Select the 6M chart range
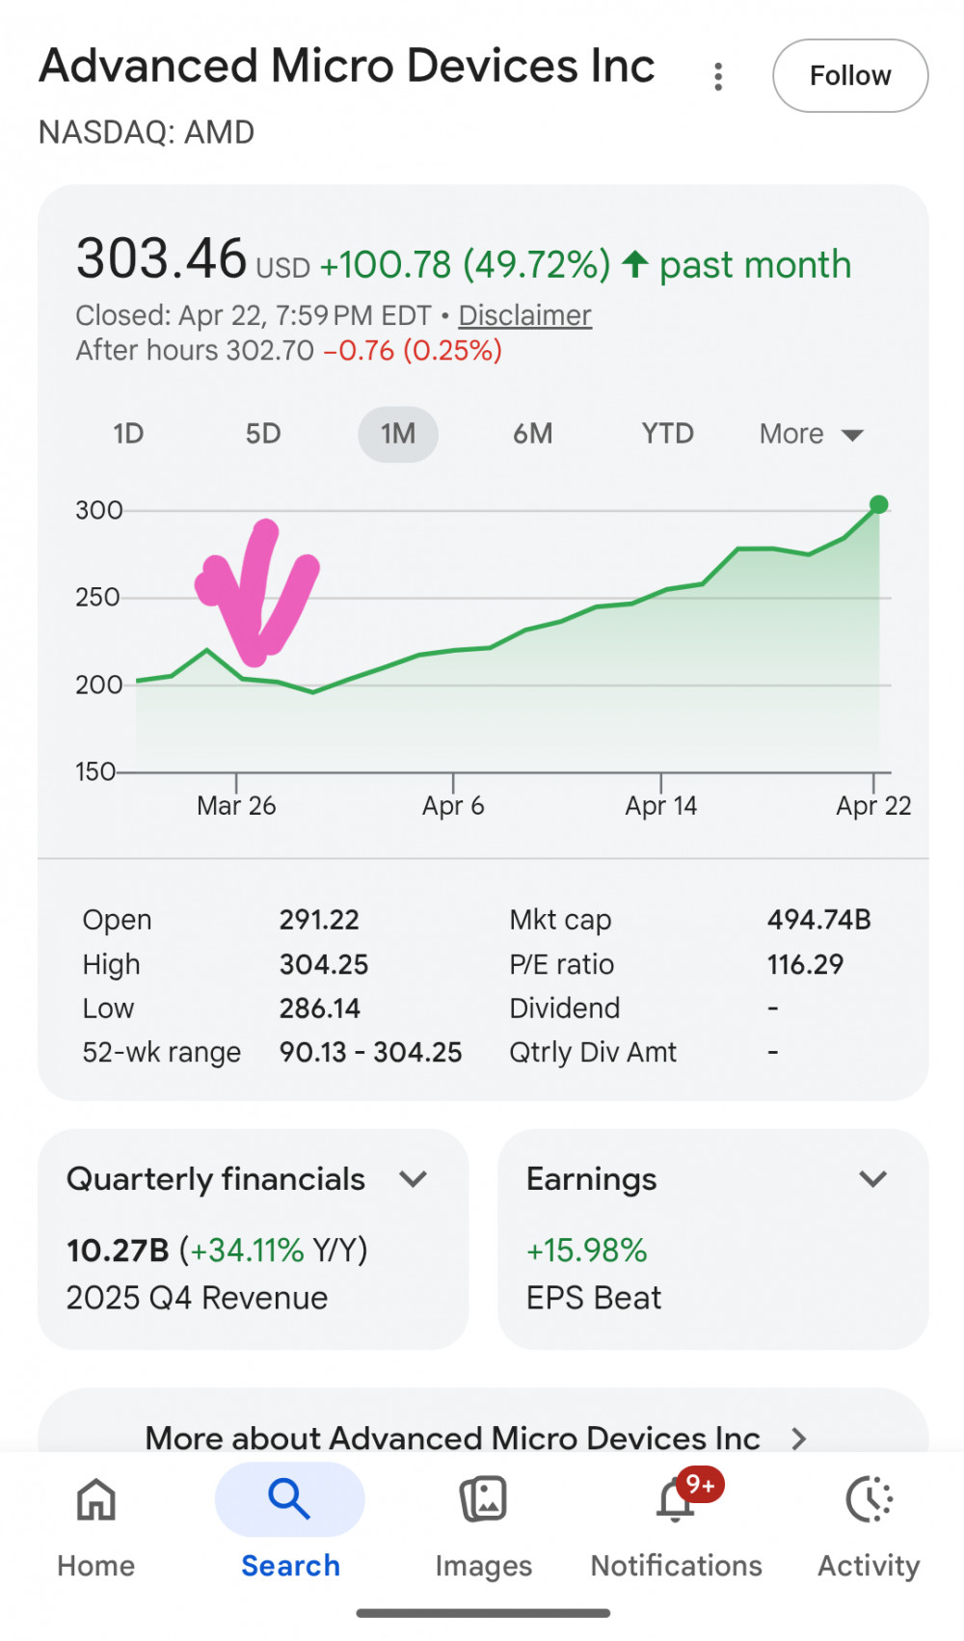964x1641 pixels. [x=532, y=434]
